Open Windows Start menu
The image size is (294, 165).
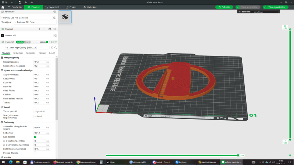[3, 162]
